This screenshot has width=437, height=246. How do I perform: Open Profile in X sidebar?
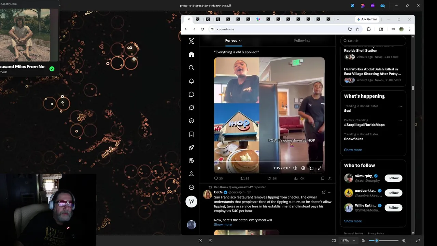point(191,174)
